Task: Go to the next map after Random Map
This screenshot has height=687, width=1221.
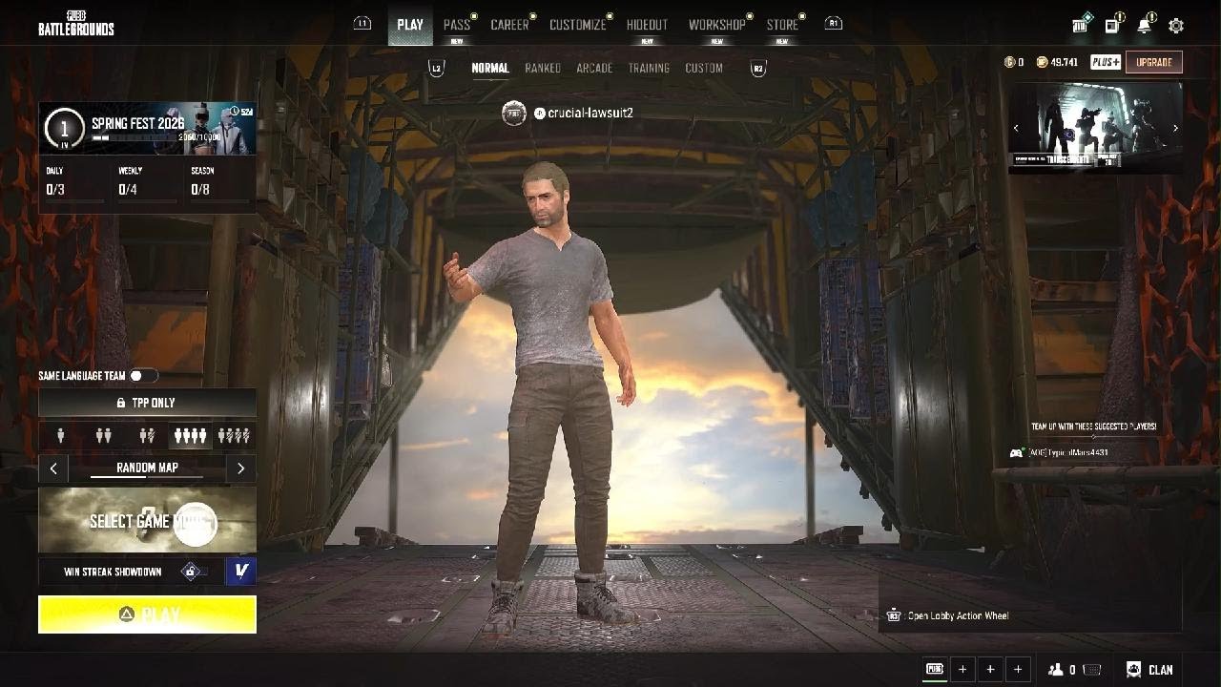Action: 240,468
